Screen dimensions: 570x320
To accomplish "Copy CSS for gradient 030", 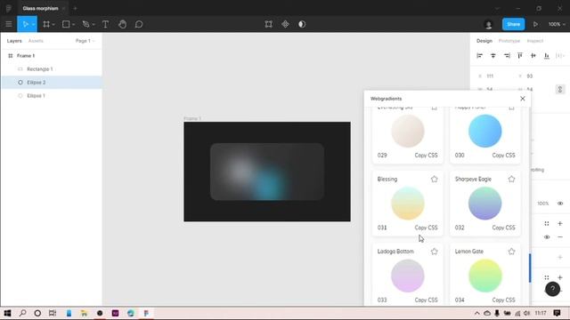I will point(503,156).
